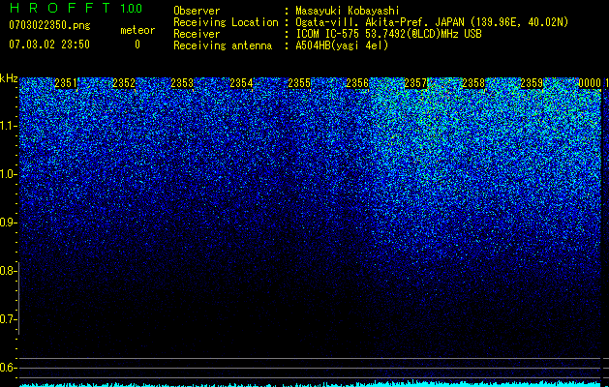Screen dimensions: 609x387
Task: Click the 0.8 kHz axis tick label
Action: [x=8, y=271]
